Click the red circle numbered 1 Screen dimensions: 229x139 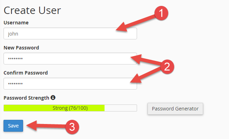(x=161, y=13)
